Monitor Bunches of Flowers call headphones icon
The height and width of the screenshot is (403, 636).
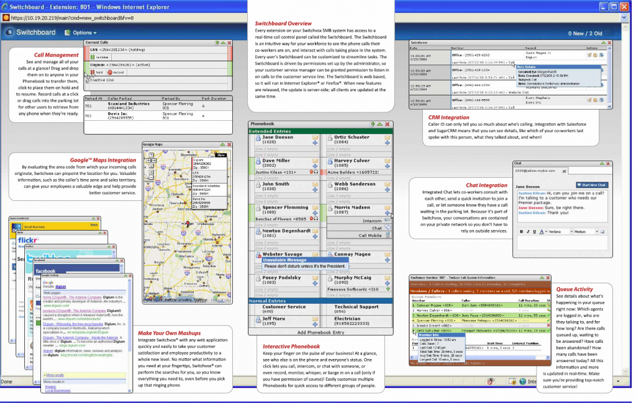tap(316, 219)
